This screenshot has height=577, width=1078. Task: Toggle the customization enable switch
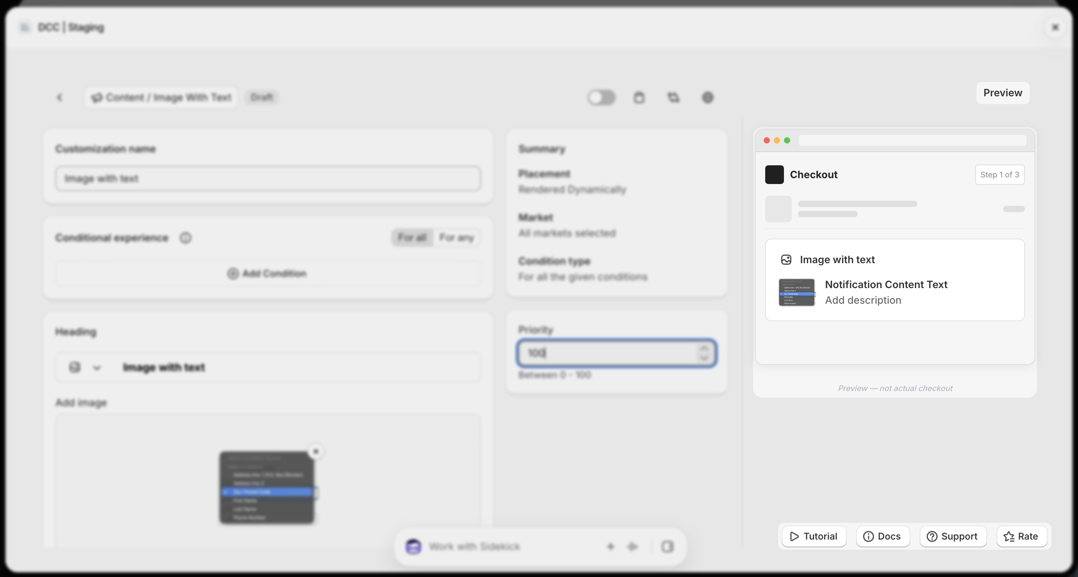pyautogui.click(x=601, y=97)
